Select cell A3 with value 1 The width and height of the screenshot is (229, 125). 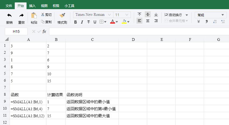[28, 60]
